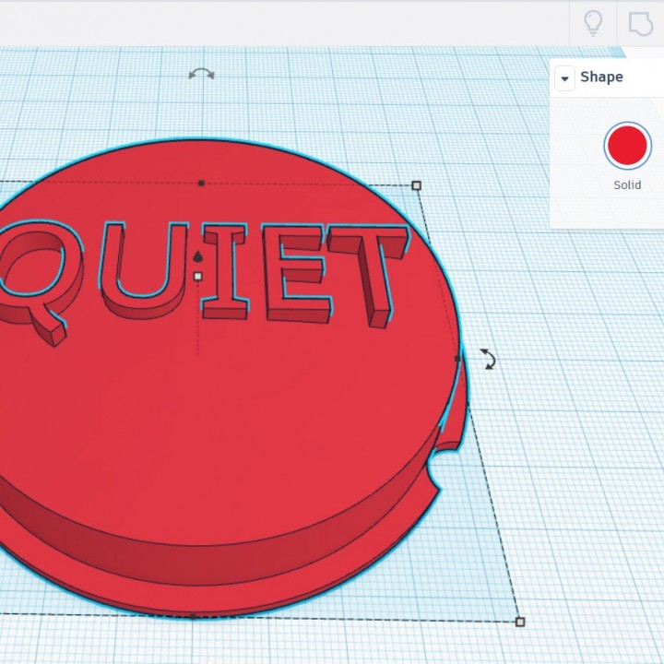Screen dimensions: 664x664
Task: Click the Solid label under swatch
Action: point(627,185)
